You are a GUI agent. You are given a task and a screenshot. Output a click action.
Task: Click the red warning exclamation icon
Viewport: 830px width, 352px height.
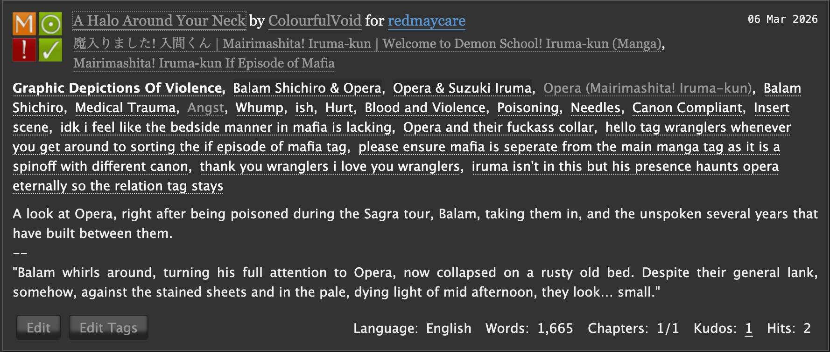(24, 50)
